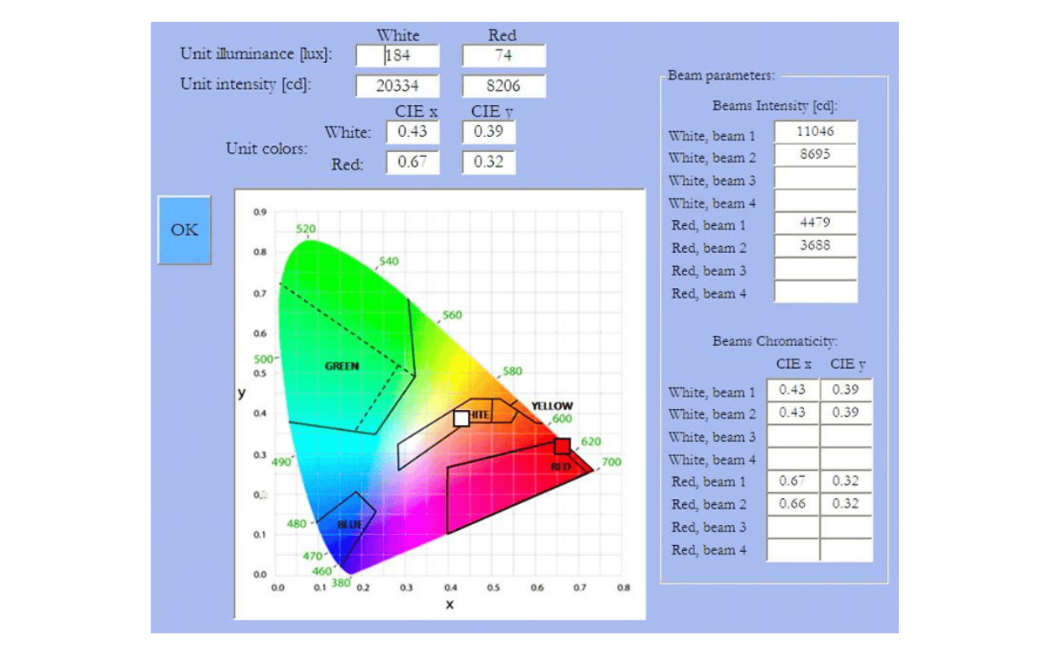Click the BLUE region on the chromaticity chart

pyautogui.click(x=349, y=523)
